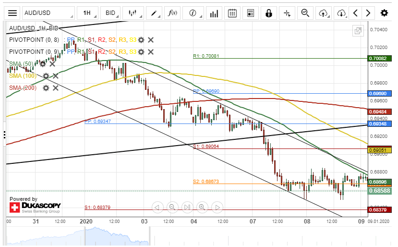Open the chart settings gear
The height and width of the screenshot is (247, 398).
coord(384,13)
